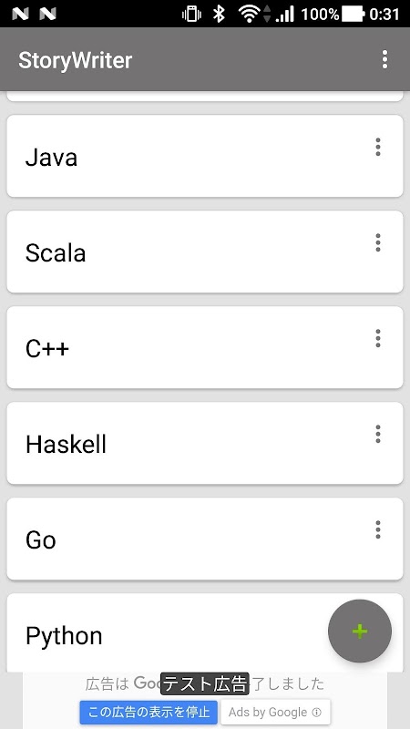Open options menu for Scala card
Viewport: 410px width, 729px height.
click(x=378, y=242)
